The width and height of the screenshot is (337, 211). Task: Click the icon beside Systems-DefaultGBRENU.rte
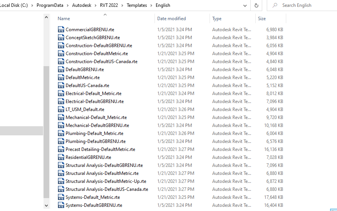click(x=61, y=205)
